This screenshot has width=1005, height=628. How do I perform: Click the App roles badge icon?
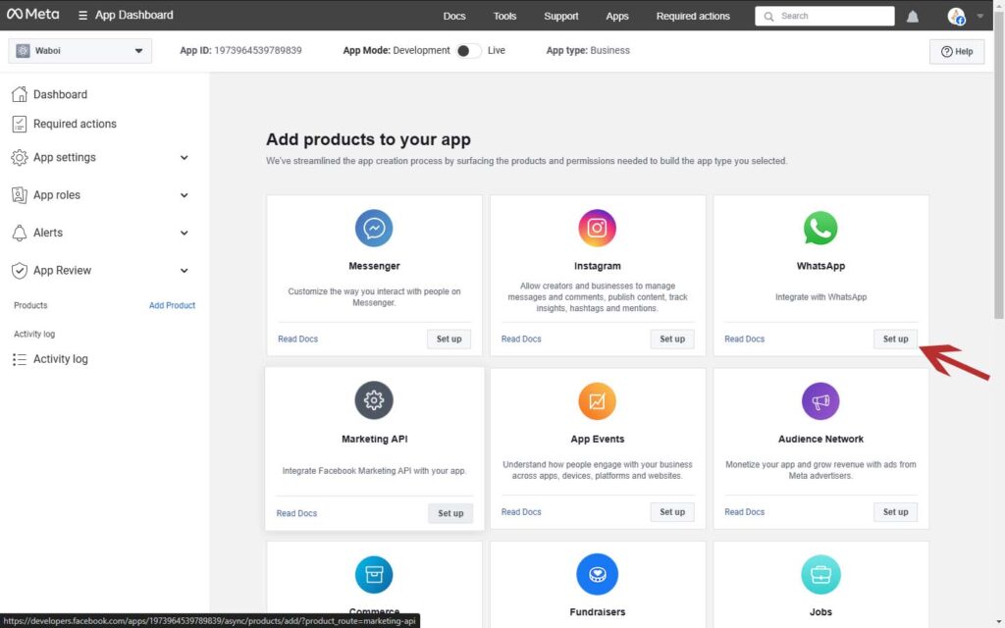pos(20,195)
